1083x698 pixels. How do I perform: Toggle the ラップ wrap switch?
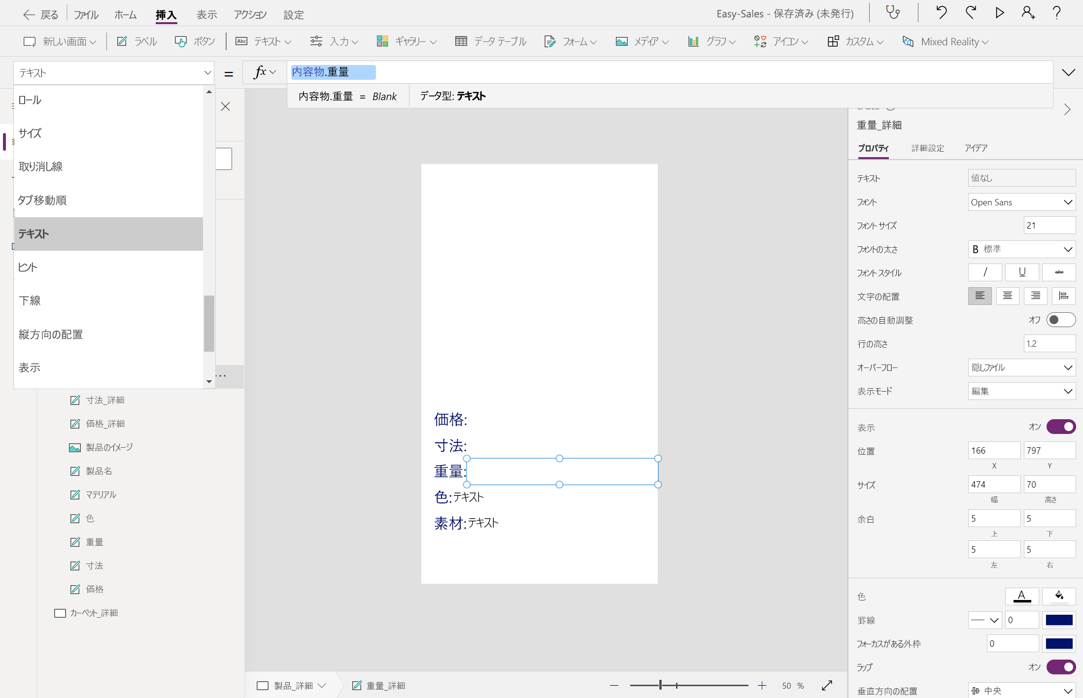[x=1060, y=667]
